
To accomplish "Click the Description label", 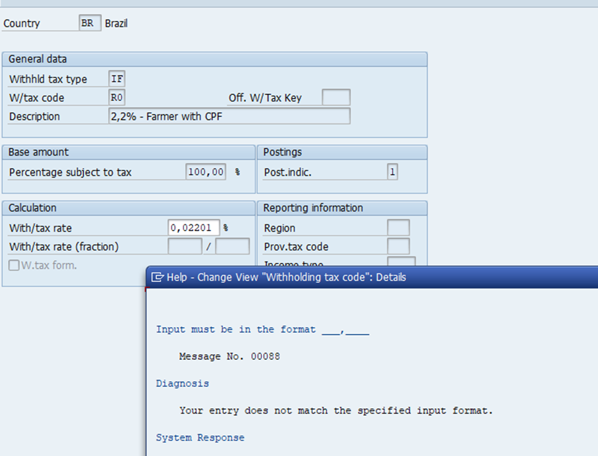I will [x=34, y=116].
